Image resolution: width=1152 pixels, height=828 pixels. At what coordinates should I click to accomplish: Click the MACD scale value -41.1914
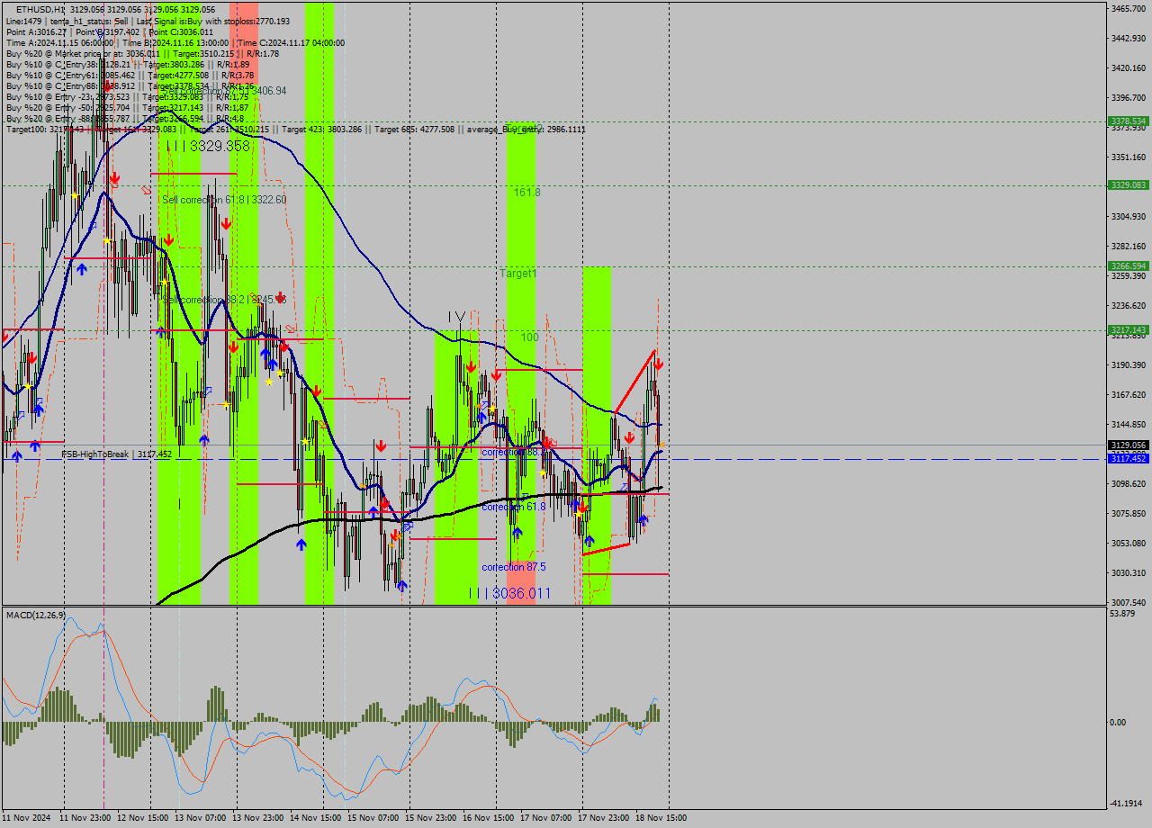click(x=1128, y=803)
